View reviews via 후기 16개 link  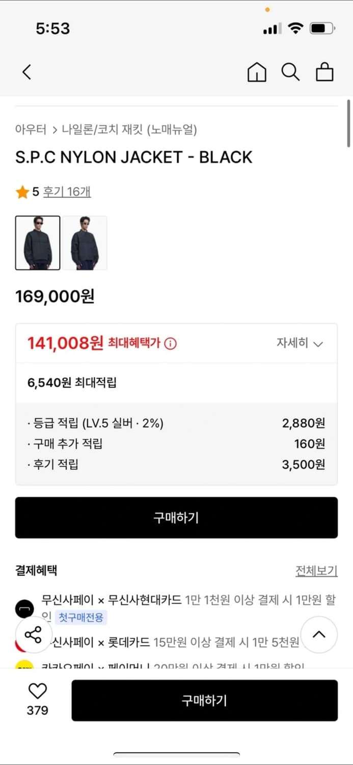pos(66,191)
